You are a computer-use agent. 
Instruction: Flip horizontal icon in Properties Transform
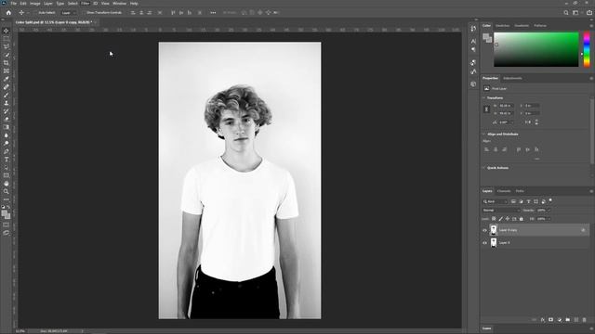pyautogui.click(x=529, y=122)
